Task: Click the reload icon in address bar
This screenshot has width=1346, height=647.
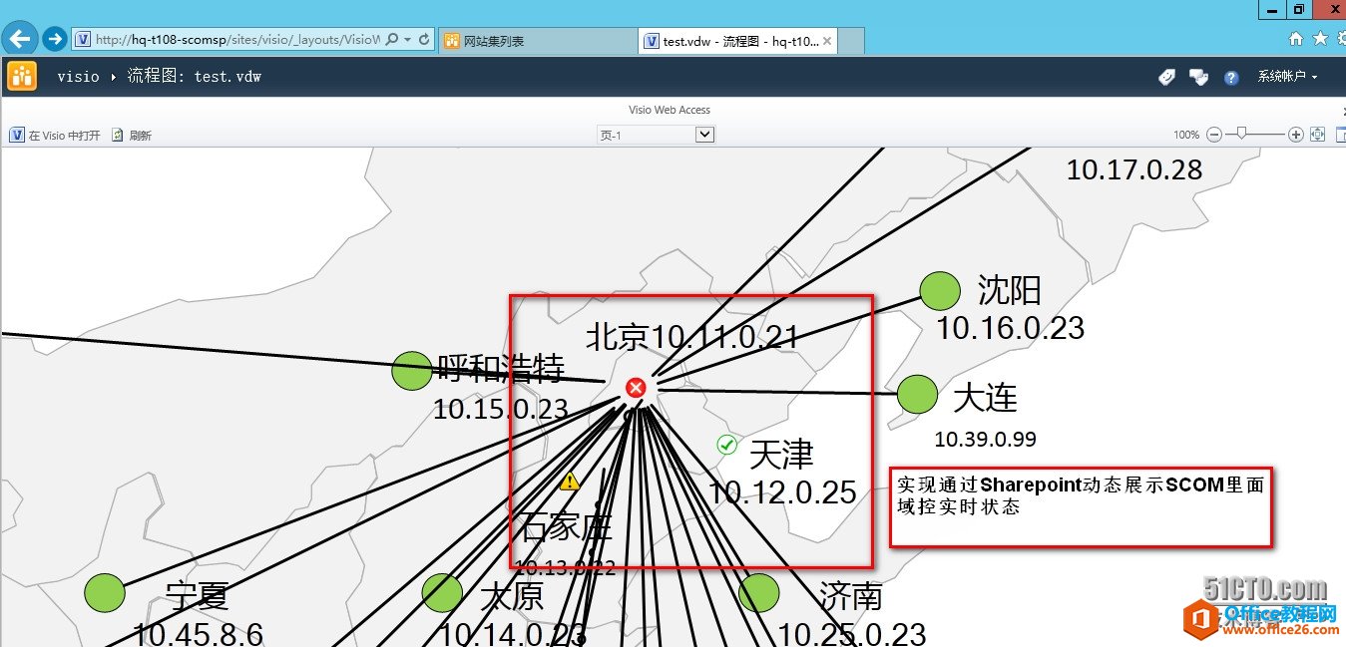Action: [424, 40]
